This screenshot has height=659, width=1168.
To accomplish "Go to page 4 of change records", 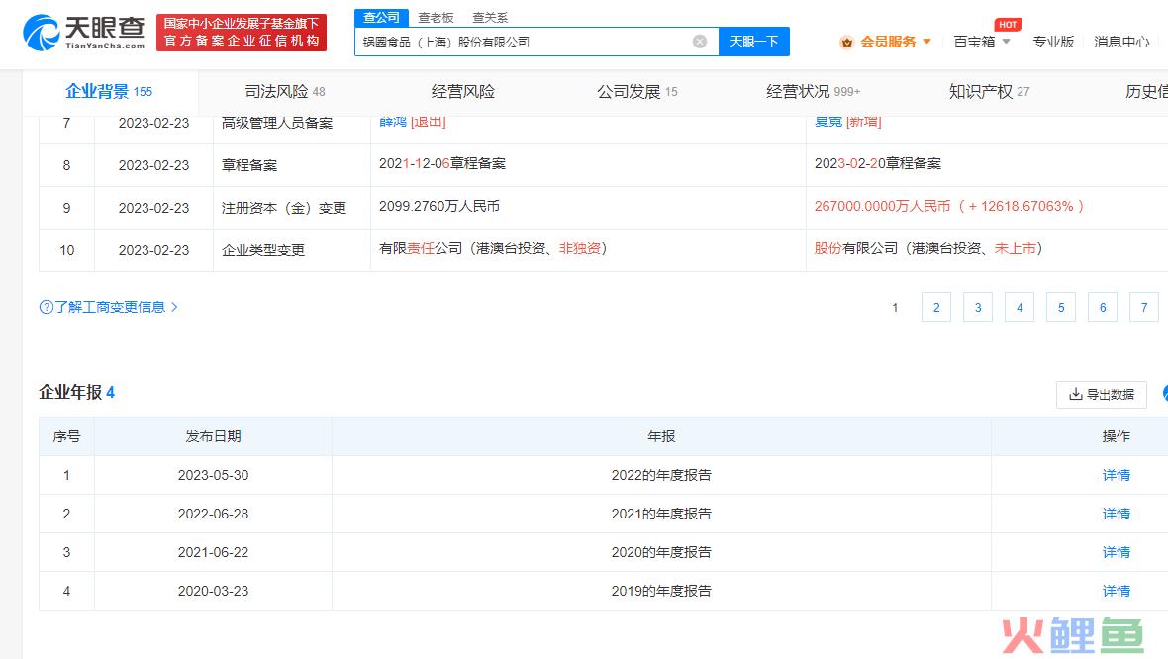I will pos(1020,307).
